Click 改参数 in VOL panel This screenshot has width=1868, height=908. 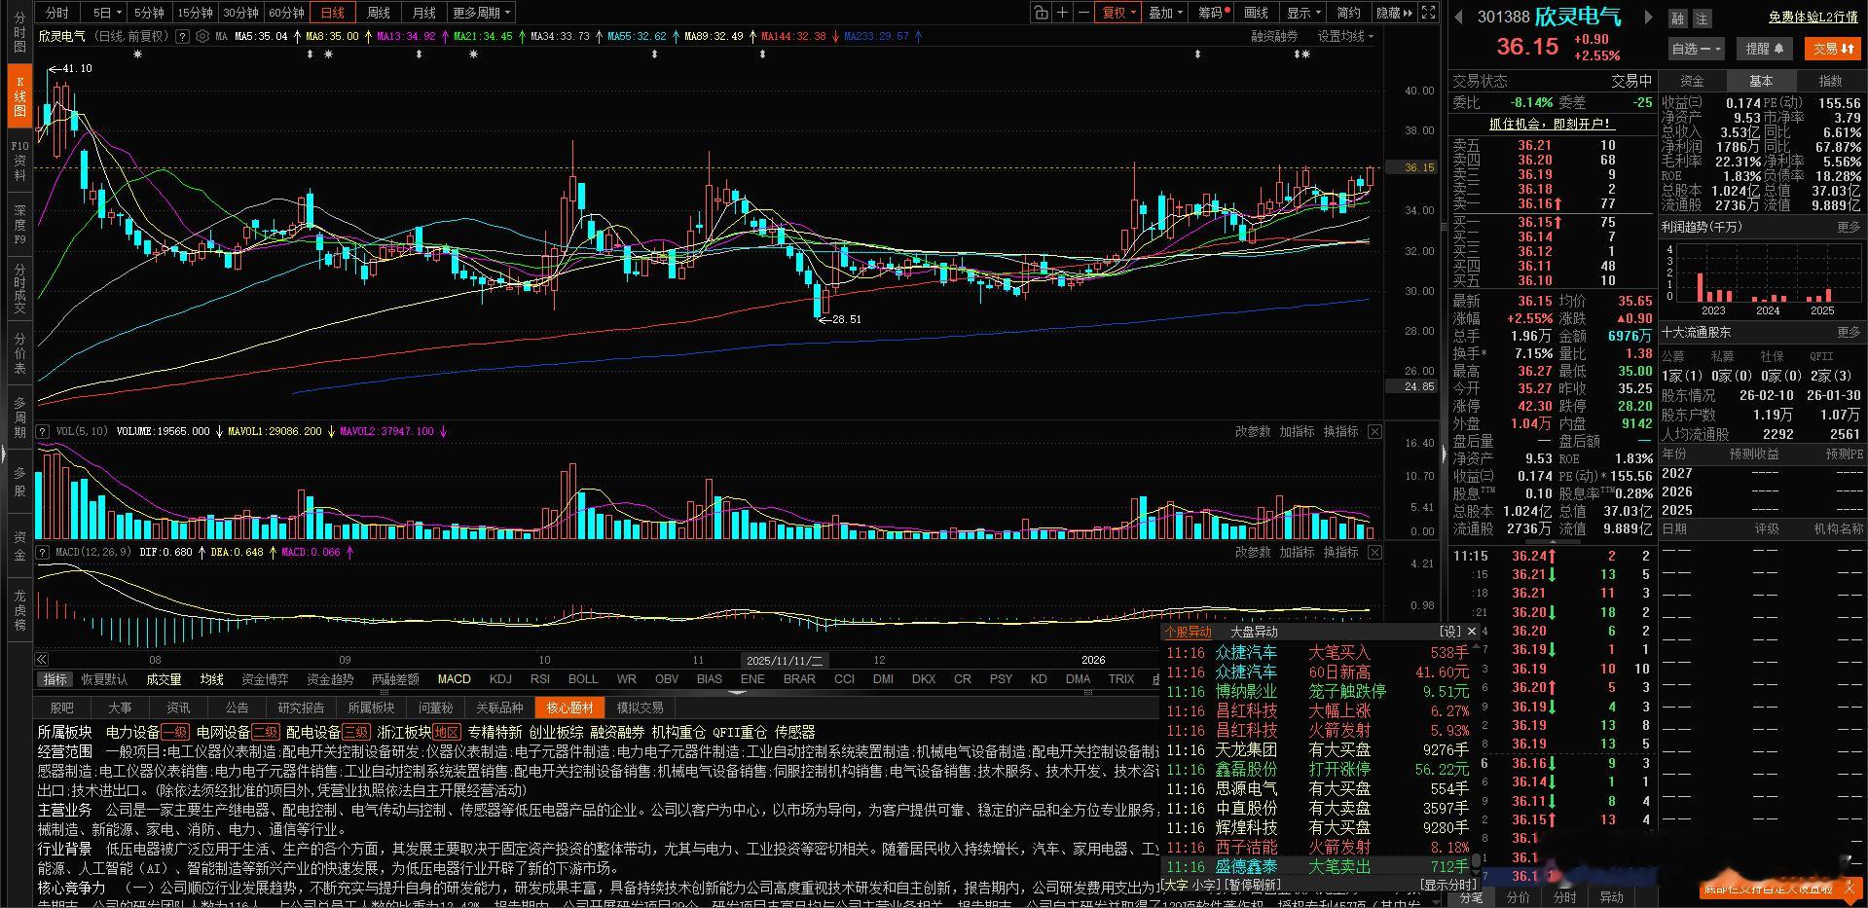click(x=1253, y=431)
